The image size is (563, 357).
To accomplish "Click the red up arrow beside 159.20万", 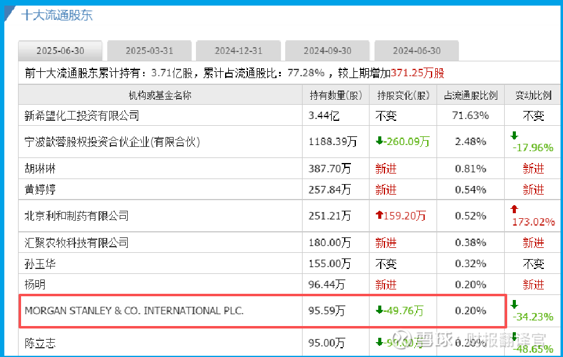I will pos(379,215).
